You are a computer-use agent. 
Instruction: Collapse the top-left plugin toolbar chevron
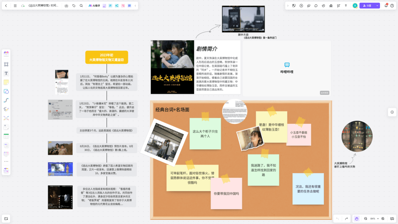[x=135, y=6]
